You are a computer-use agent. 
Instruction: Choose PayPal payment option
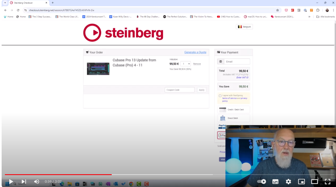click(x=222, y=127)
